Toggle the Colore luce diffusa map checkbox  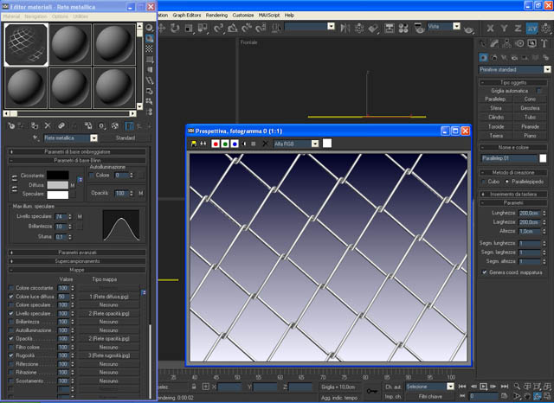(10, 297)
